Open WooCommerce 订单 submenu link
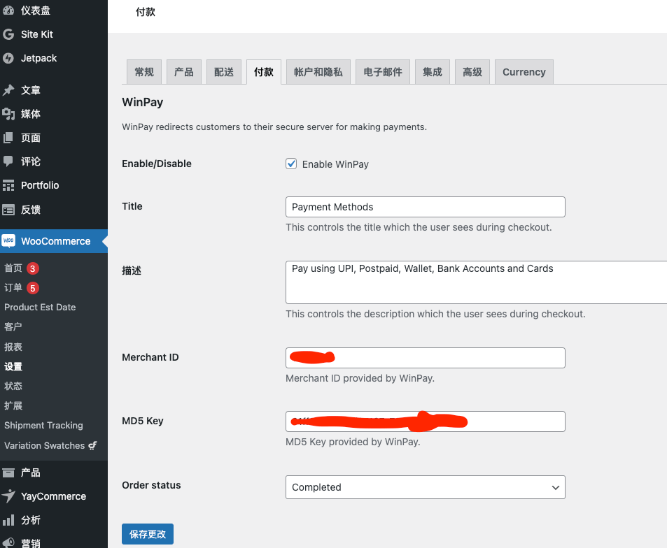This screenshot has height=548, width=667. (x=13, y=287)
